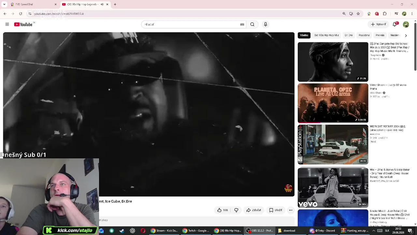Go to the YouTube home logo
Screen dimensions: 417x235
pos(23,24)
